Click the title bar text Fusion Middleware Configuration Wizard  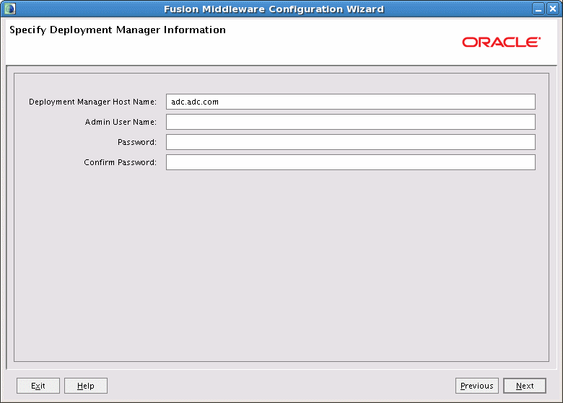[274, 9]
